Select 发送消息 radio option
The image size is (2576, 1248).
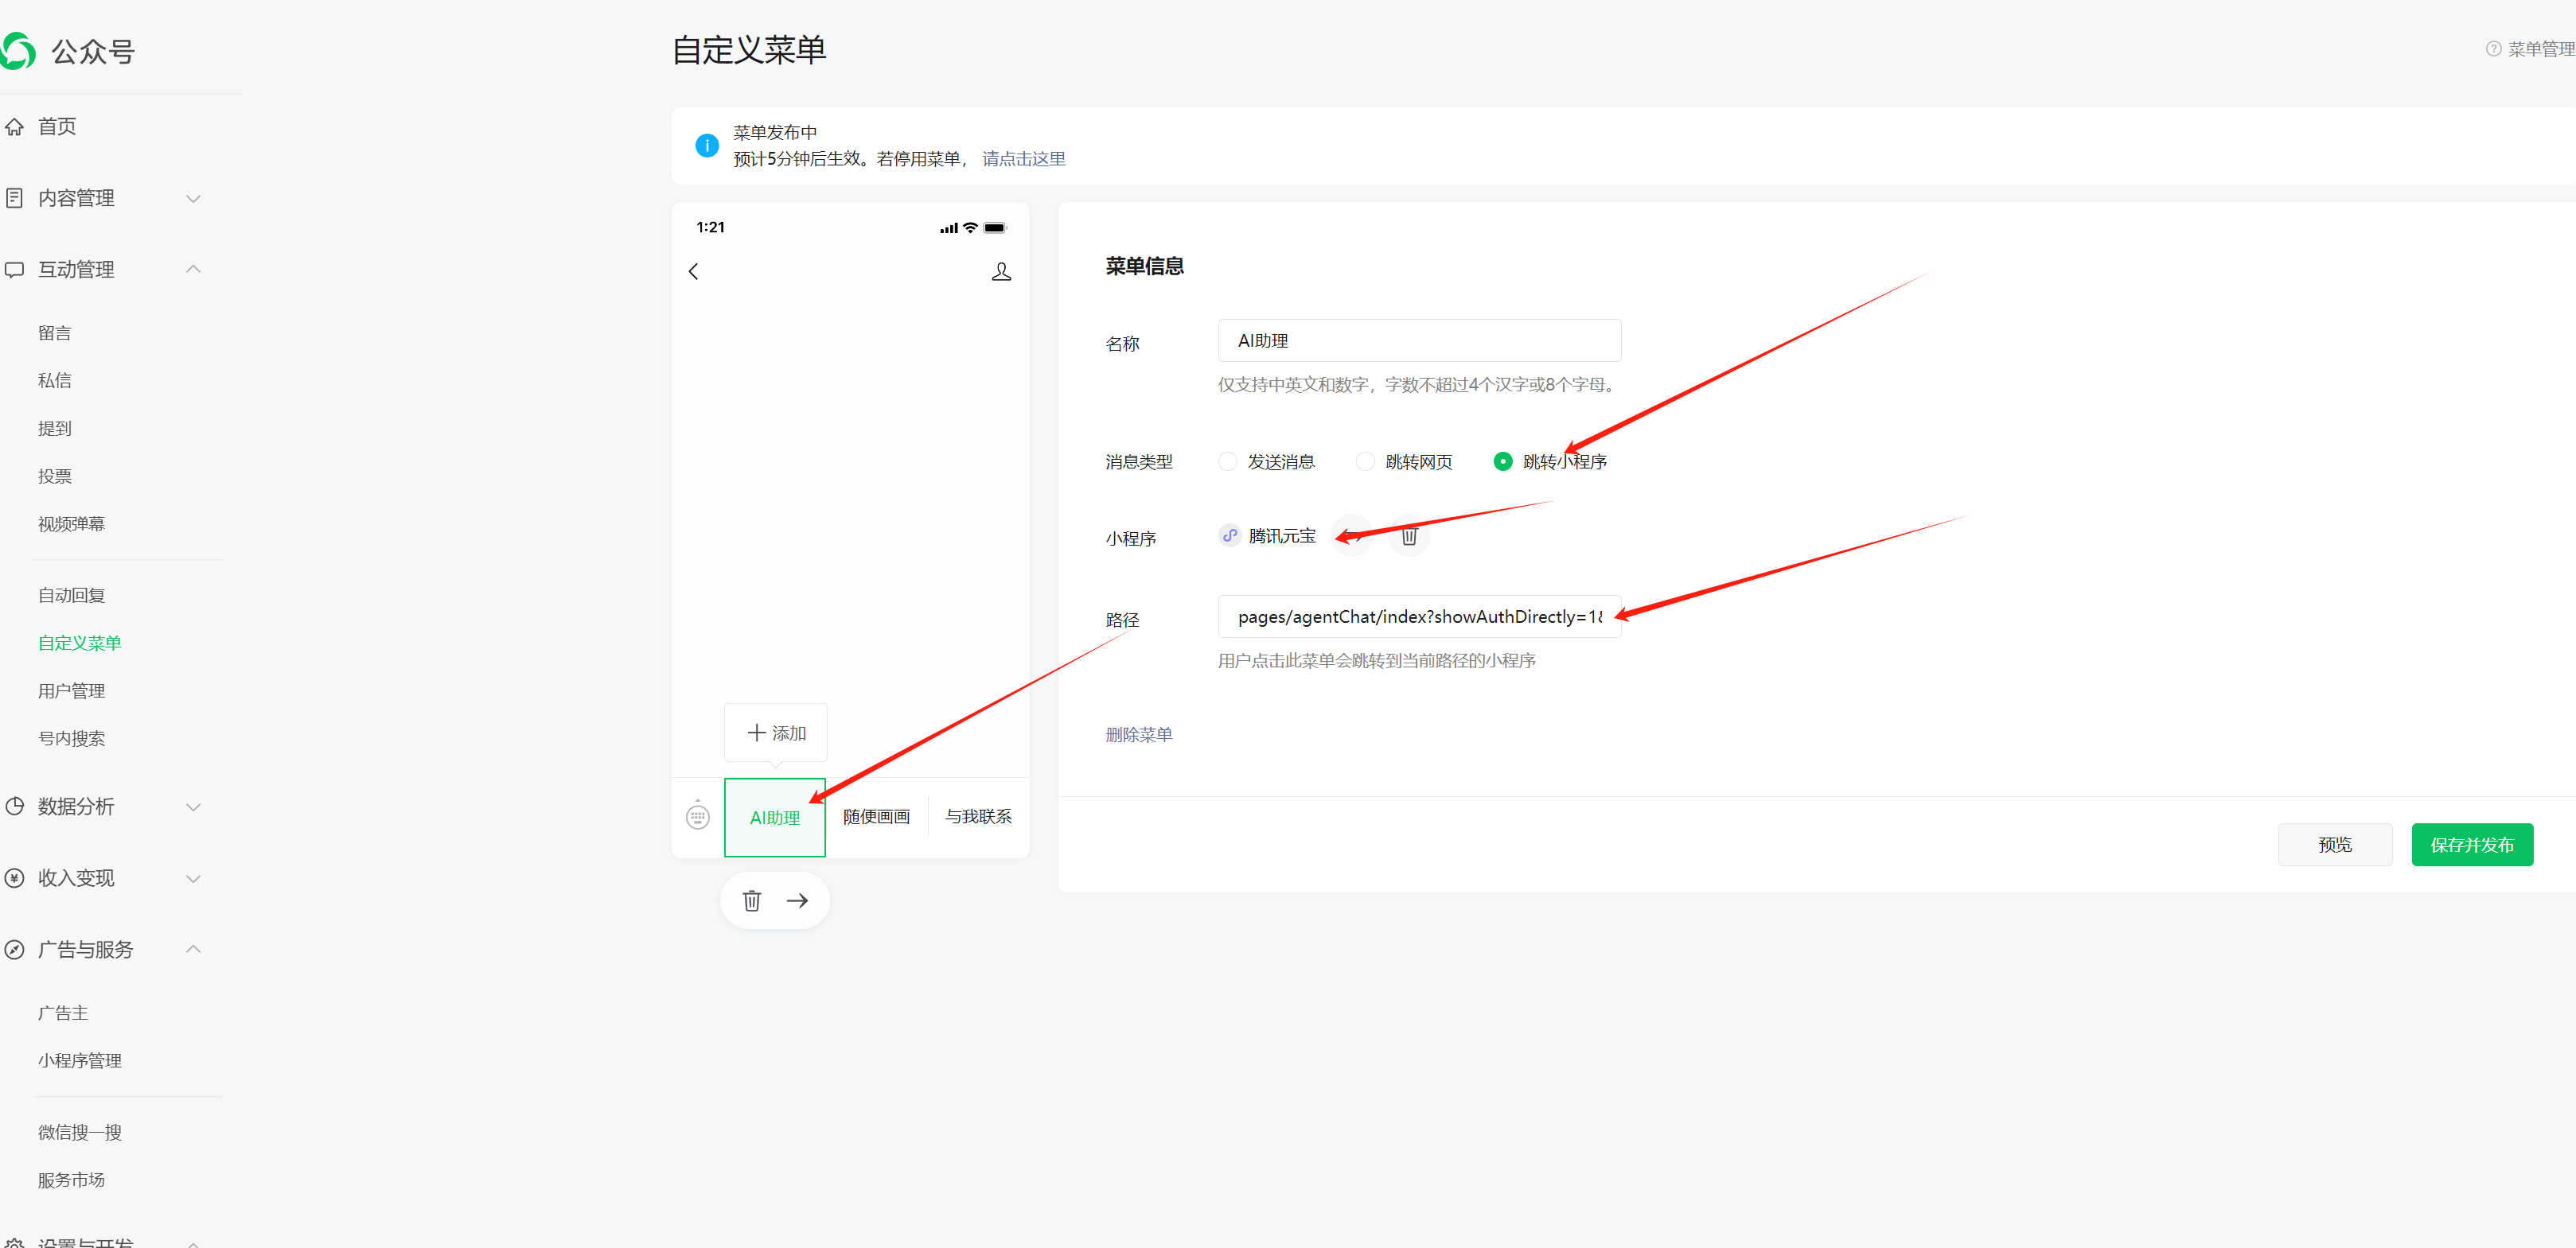point(1228,461)
